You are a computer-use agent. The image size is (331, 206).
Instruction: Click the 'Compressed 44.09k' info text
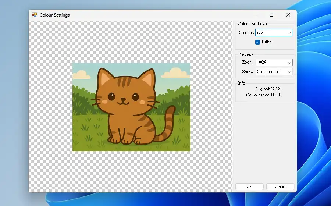point(264,95)
